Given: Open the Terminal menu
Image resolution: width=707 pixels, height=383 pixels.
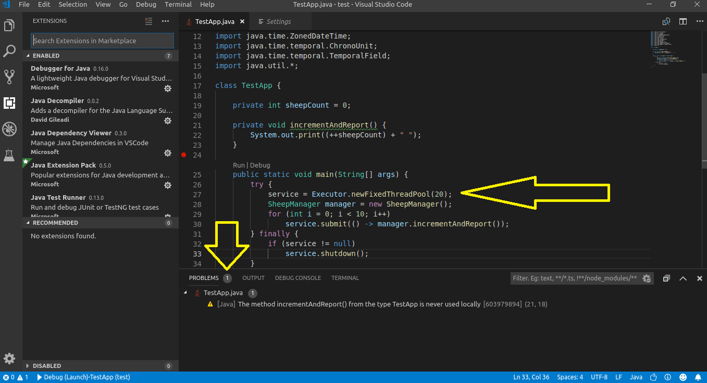Looking at the screenshot, I should coord(178,5).
